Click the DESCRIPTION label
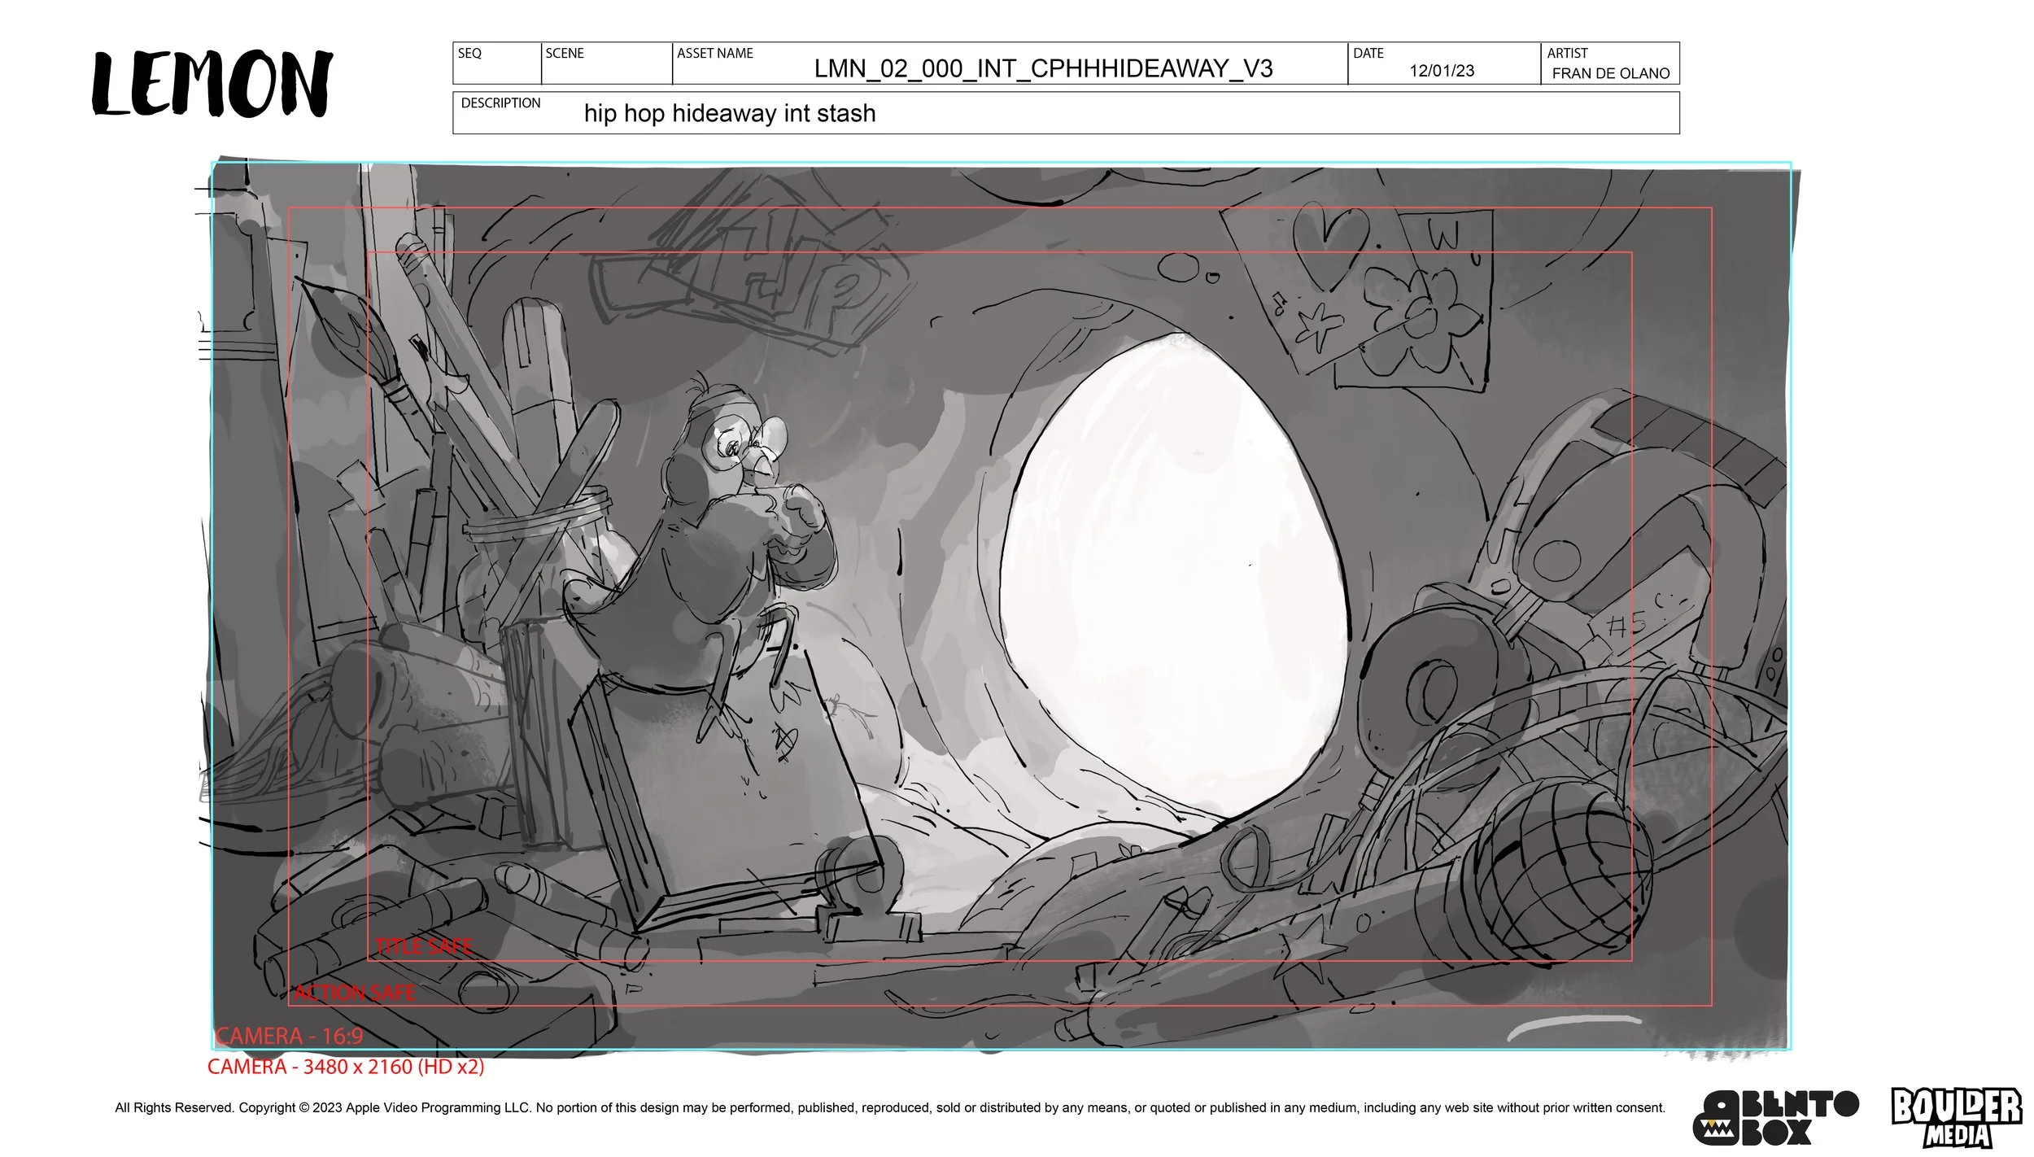The image size is (2034, 1157). click(x=500, y=103)
